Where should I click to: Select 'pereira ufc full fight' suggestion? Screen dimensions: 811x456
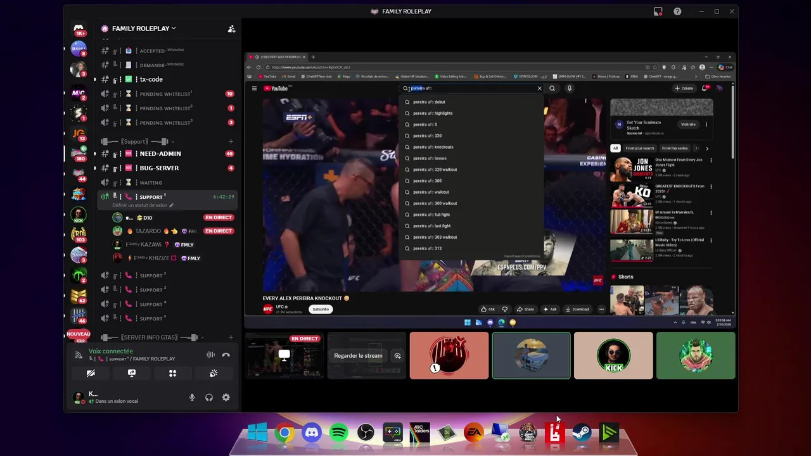click(431, 215)
